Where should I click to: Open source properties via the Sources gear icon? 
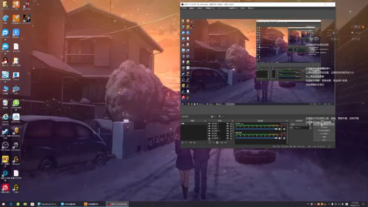click(x=217, y=143)
